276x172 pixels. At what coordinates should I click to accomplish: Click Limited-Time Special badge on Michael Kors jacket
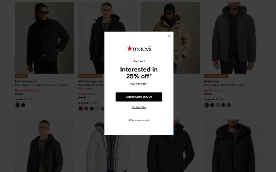click(216, 76)
